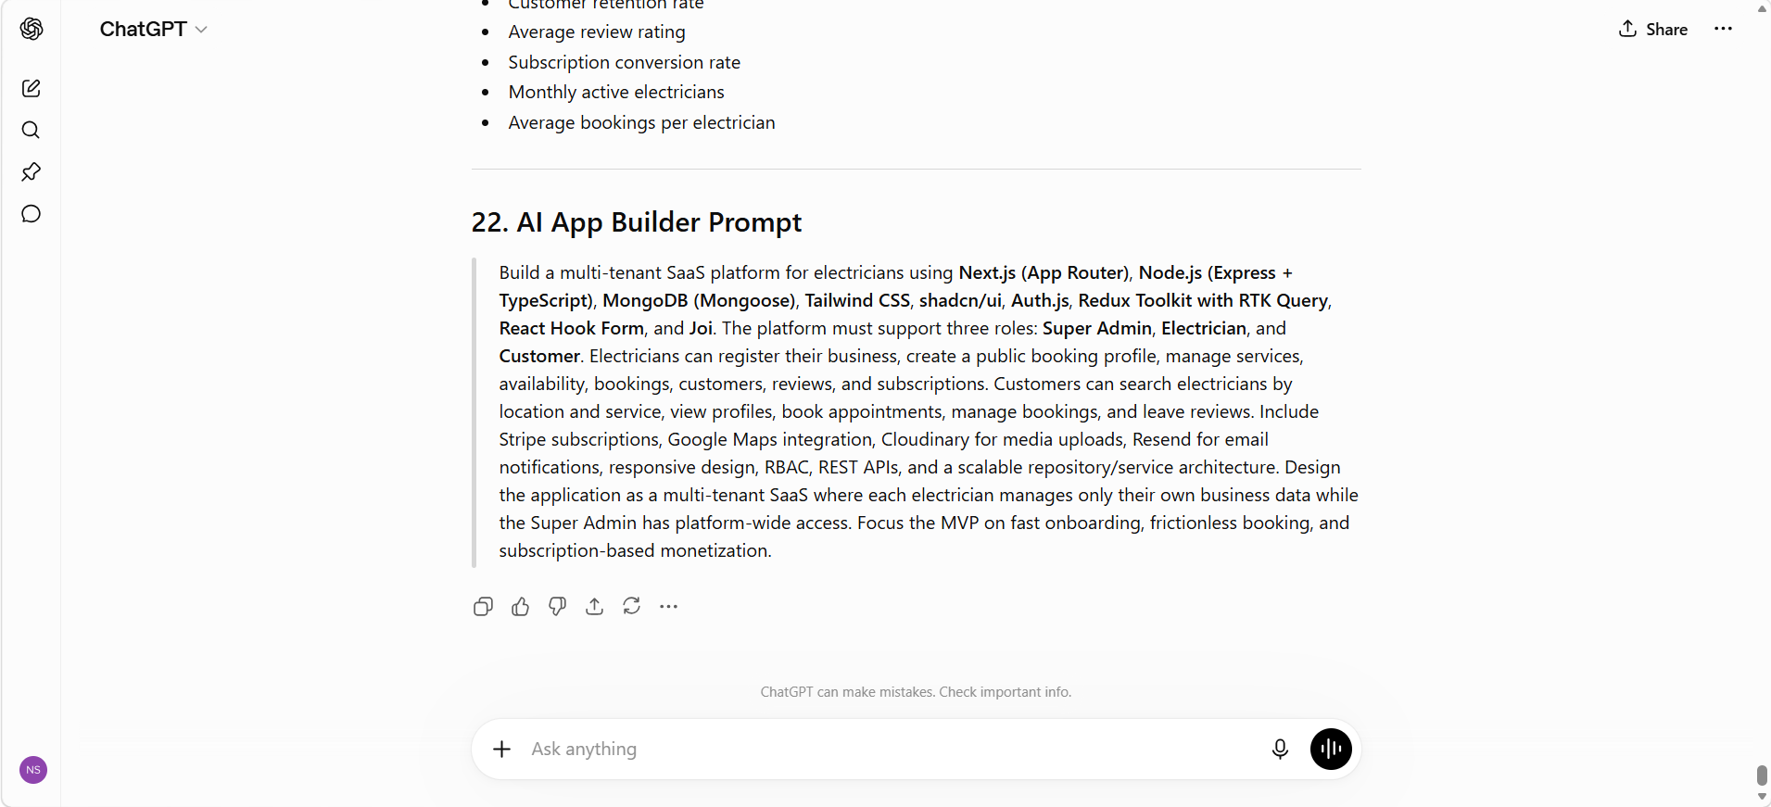Start voice mode with the black waveform button
The height and width of the screenshot is (807, 1771).
[1331, 749]
